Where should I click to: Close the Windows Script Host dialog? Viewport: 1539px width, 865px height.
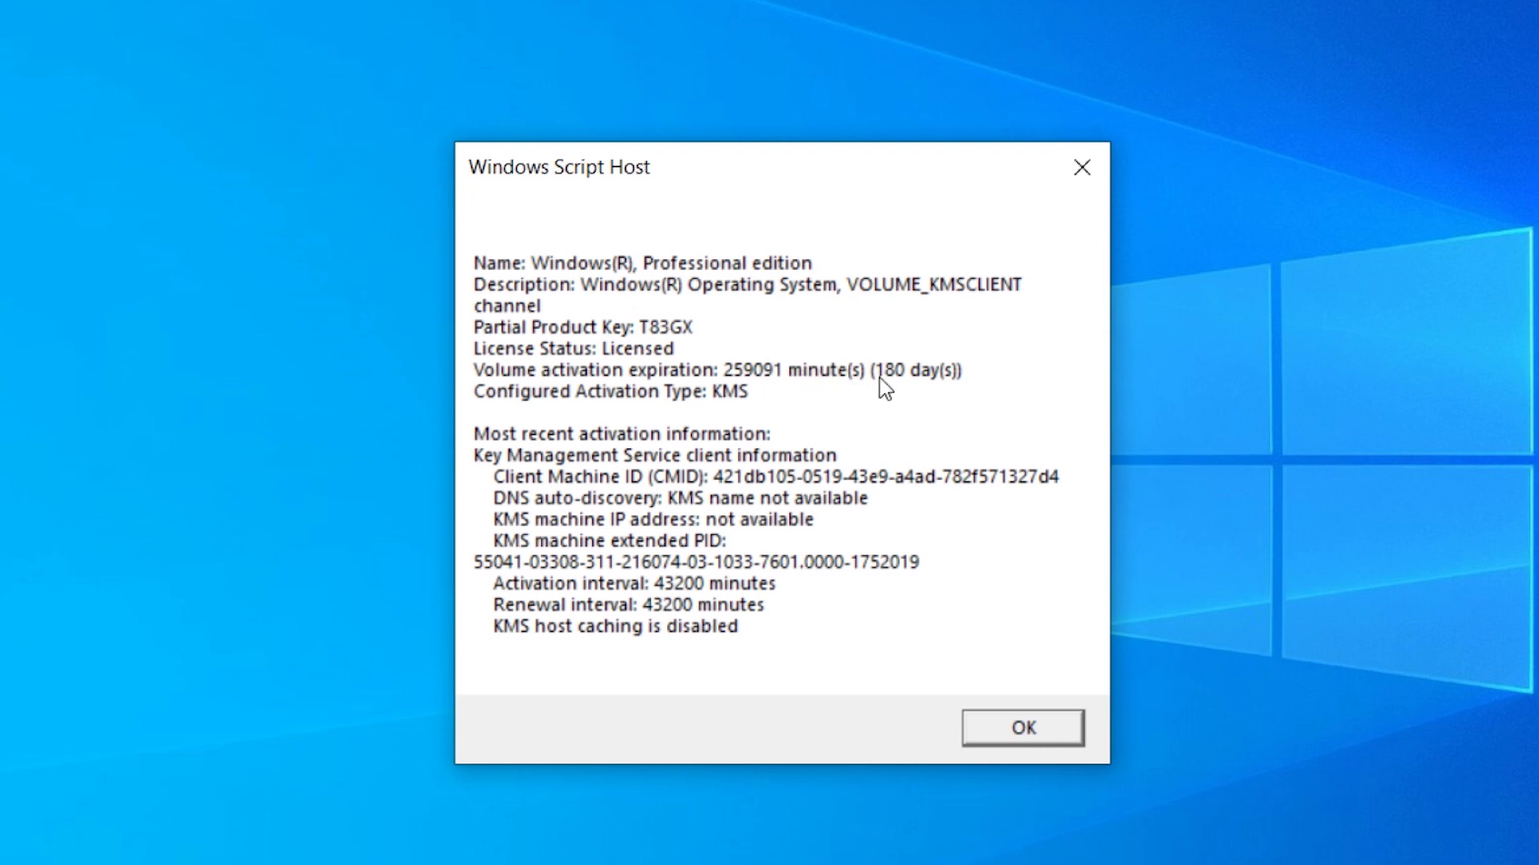pos(1082,167)
